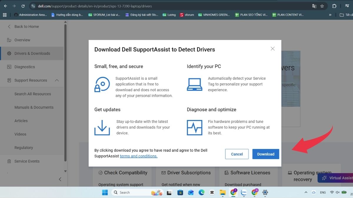Go Back to Home in sidebar
Image resolution: width=353 pixels, height=198 pixels.
point(26,26)
